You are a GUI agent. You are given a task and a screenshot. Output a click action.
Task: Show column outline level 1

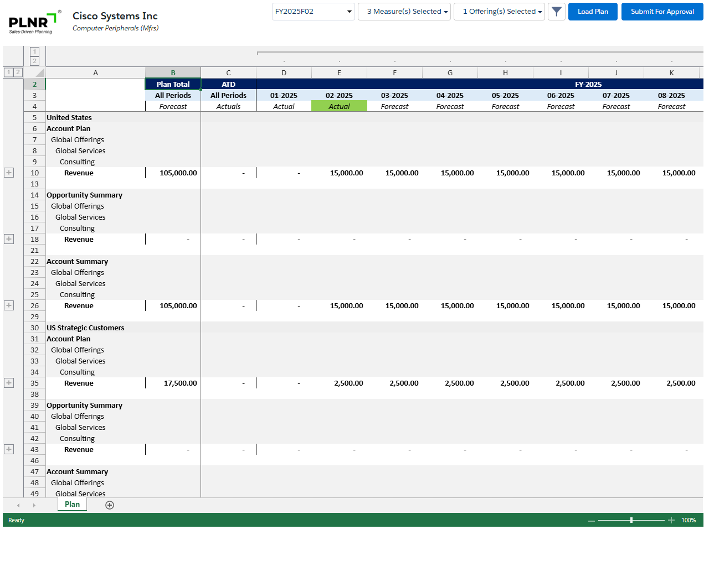[34, 52]
